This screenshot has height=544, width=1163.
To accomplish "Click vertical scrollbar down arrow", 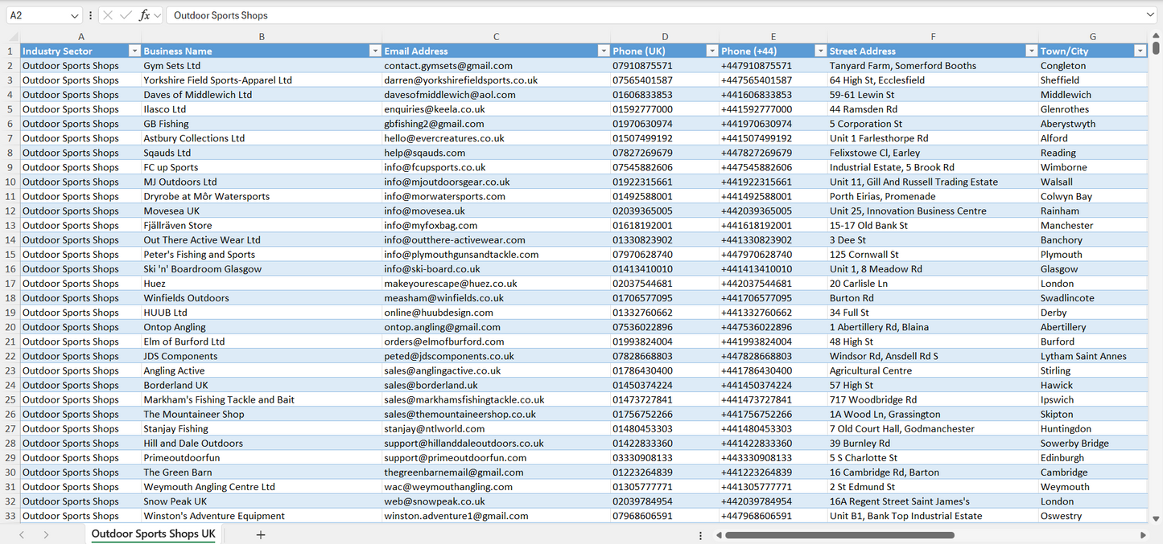I will (x=1156, y=519).
